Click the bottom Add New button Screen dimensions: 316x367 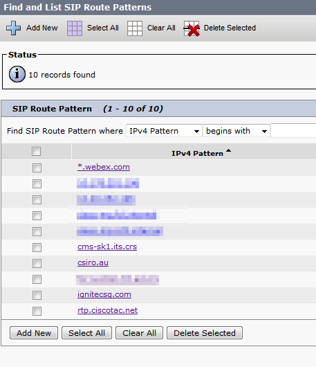(34, 333)
